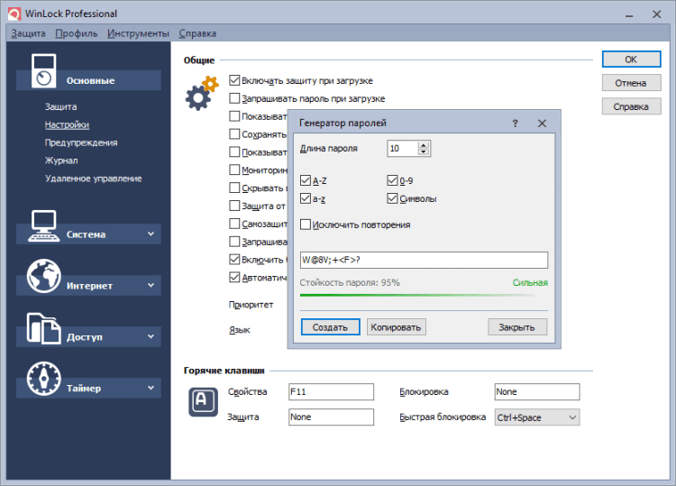676x486 pixels.
Task: Click the Создать button
Action: (x=330, y=327)
